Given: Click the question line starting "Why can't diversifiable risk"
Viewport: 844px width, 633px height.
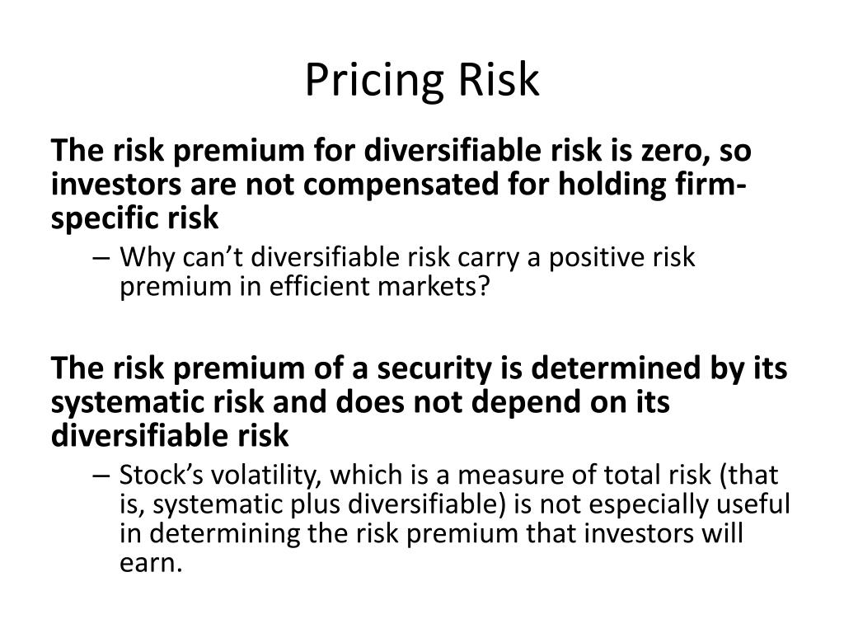Looking at the screenshot, I should tap(407, 258).
